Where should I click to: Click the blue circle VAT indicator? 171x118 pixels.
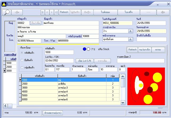tap(84, 49)
